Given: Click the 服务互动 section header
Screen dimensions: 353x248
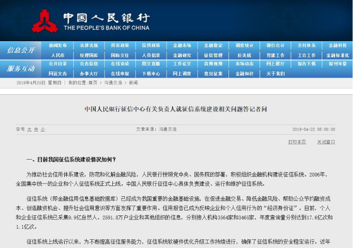Looking at the screenshot, I should tap(21, 69).
